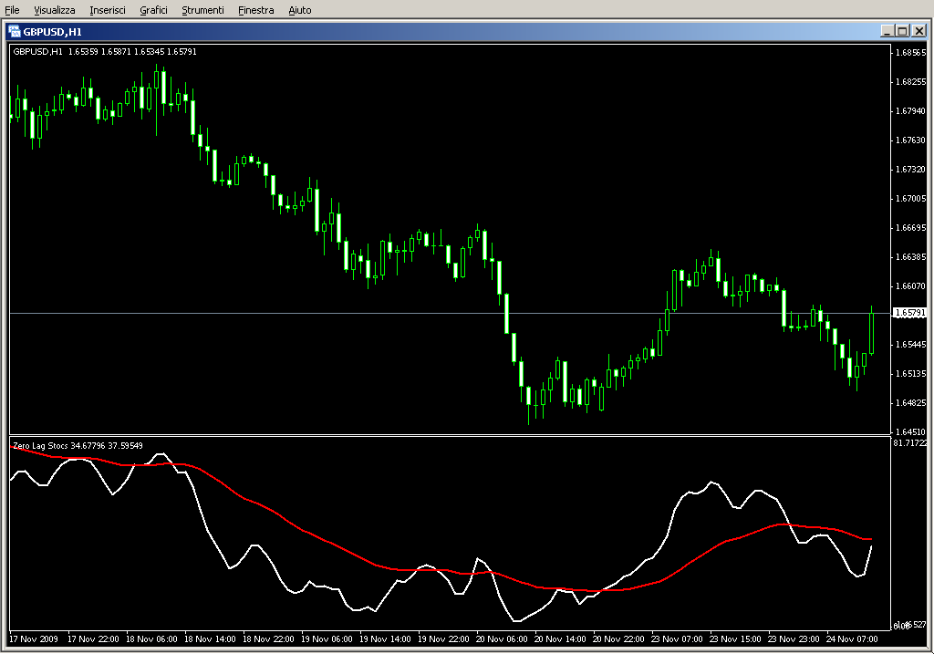Open the Visualizza menu
Image resolution: width=934 pixels, height=654 pixels.
pos(54,10)
